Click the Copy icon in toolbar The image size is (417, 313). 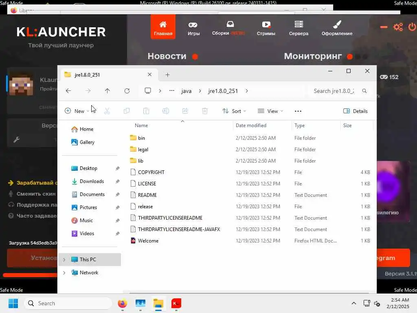(x=127, y=111)
